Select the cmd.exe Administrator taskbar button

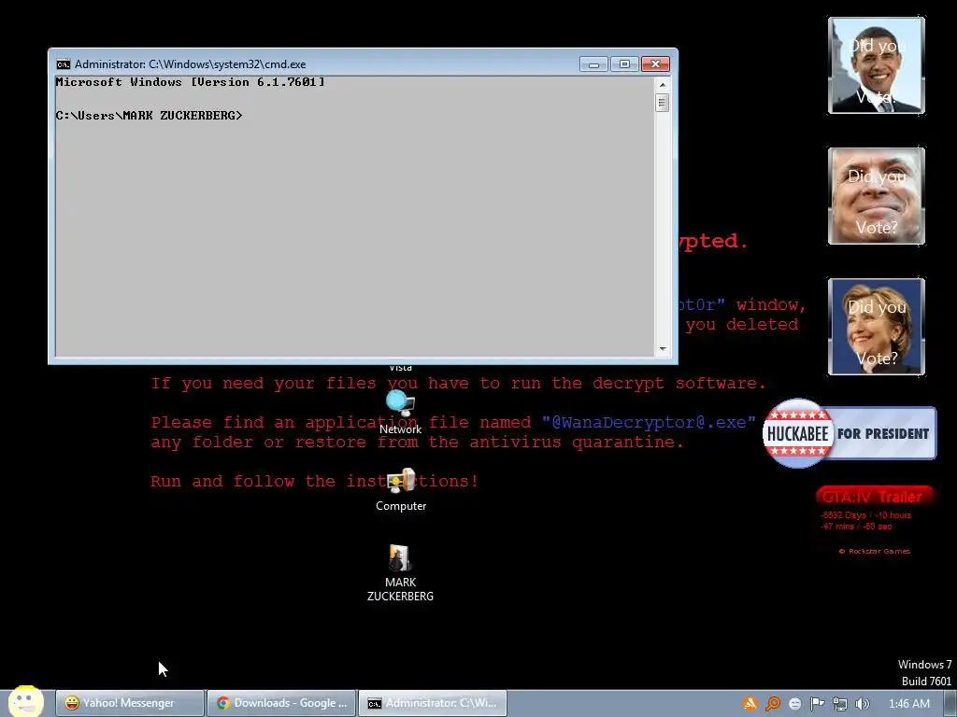pos(432,703)
